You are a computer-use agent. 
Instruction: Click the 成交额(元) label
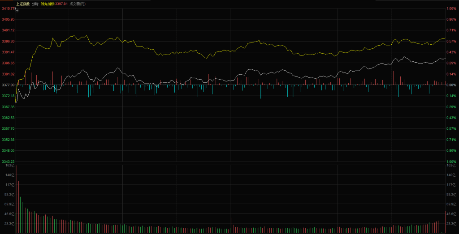coord(78,4)
